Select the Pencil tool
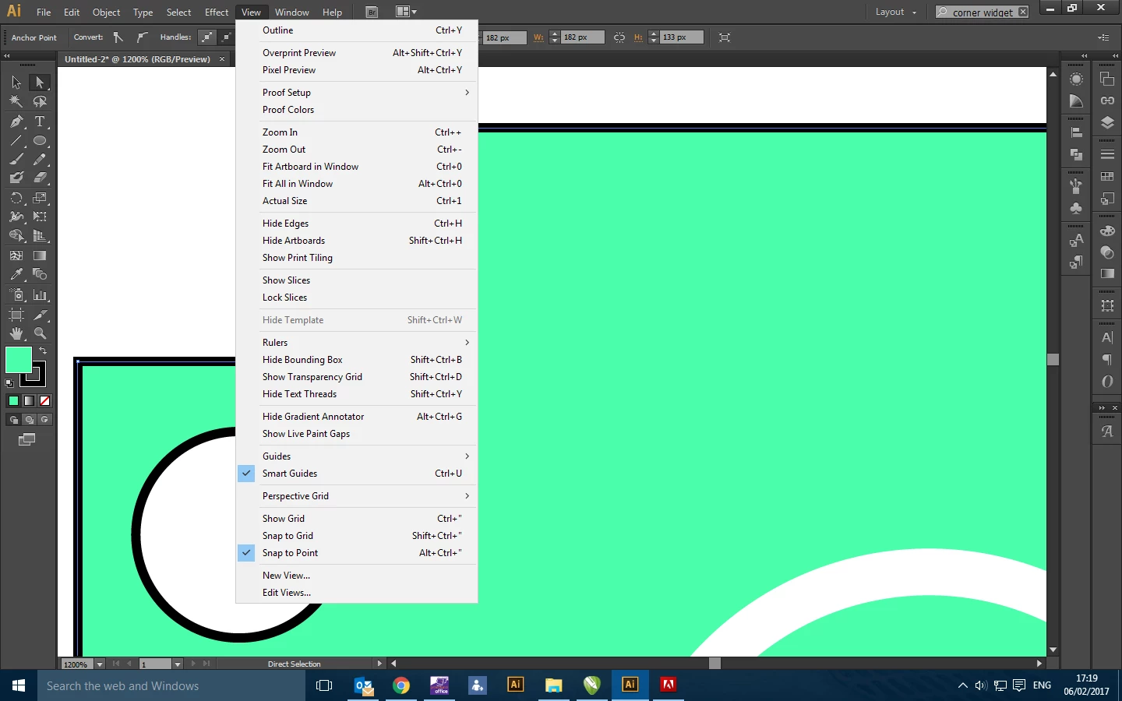The height and width of the screenshot is (701, 1122). coord(40,159)
